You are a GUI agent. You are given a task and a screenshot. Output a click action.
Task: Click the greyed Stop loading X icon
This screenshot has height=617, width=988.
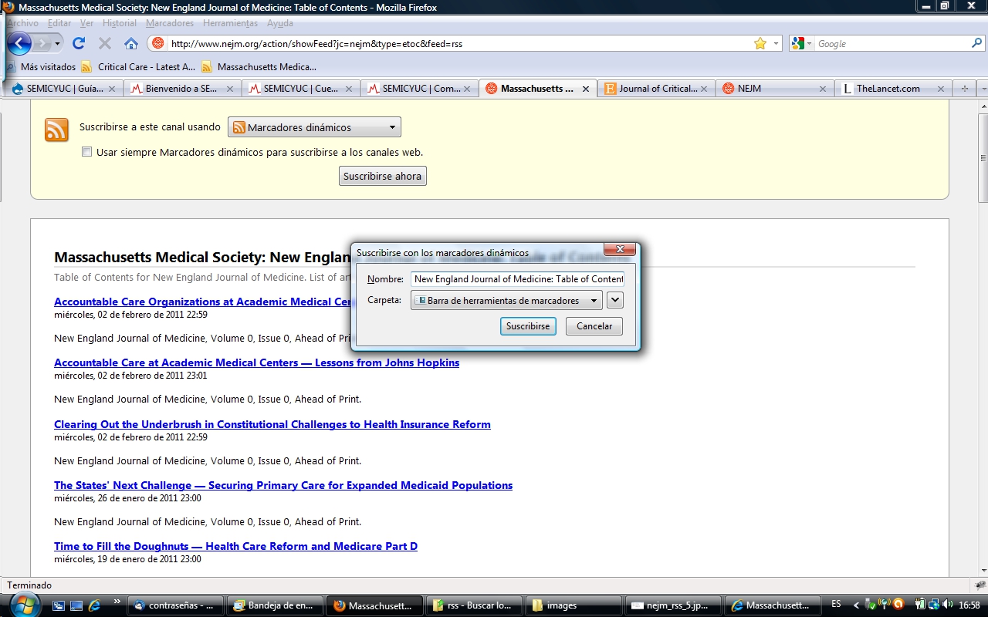[x=105, y=43]
